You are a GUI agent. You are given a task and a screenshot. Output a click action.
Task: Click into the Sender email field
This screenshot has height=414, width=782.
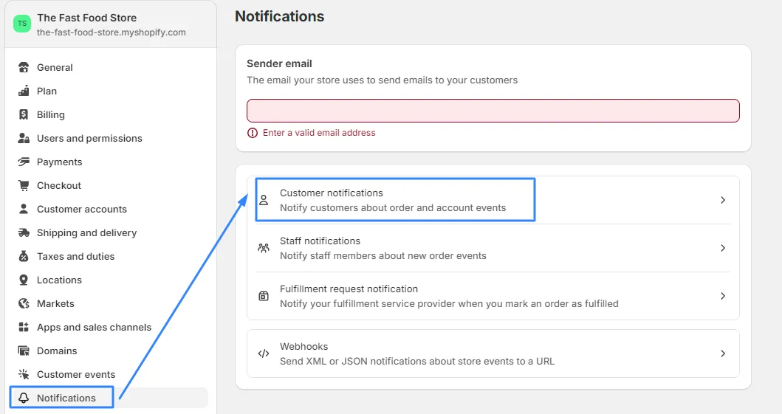[x=493, y=111]
